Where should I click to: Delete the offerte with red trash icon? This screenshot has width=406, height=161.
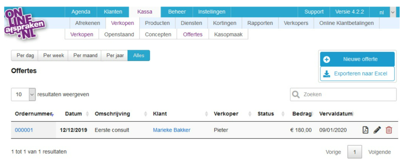(389, 130)
